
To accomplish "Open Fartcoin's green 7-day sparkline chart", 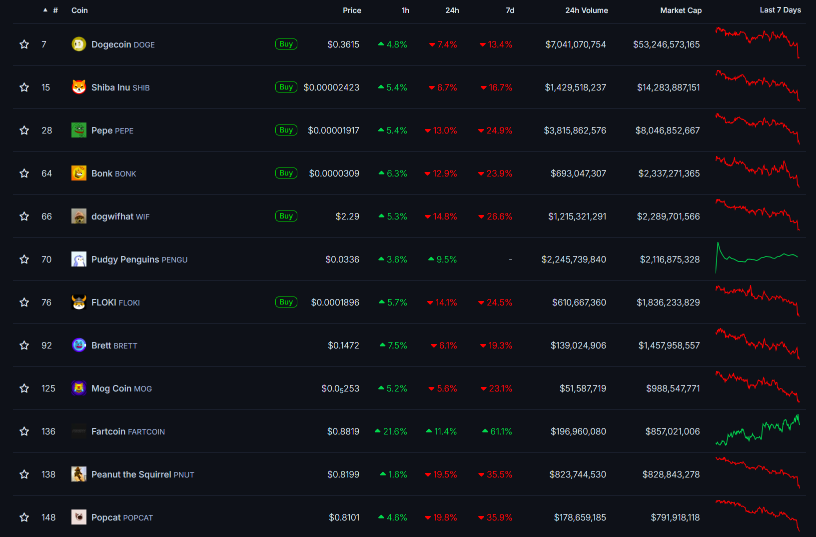I will pyautogui.click(x=757, y=430).
